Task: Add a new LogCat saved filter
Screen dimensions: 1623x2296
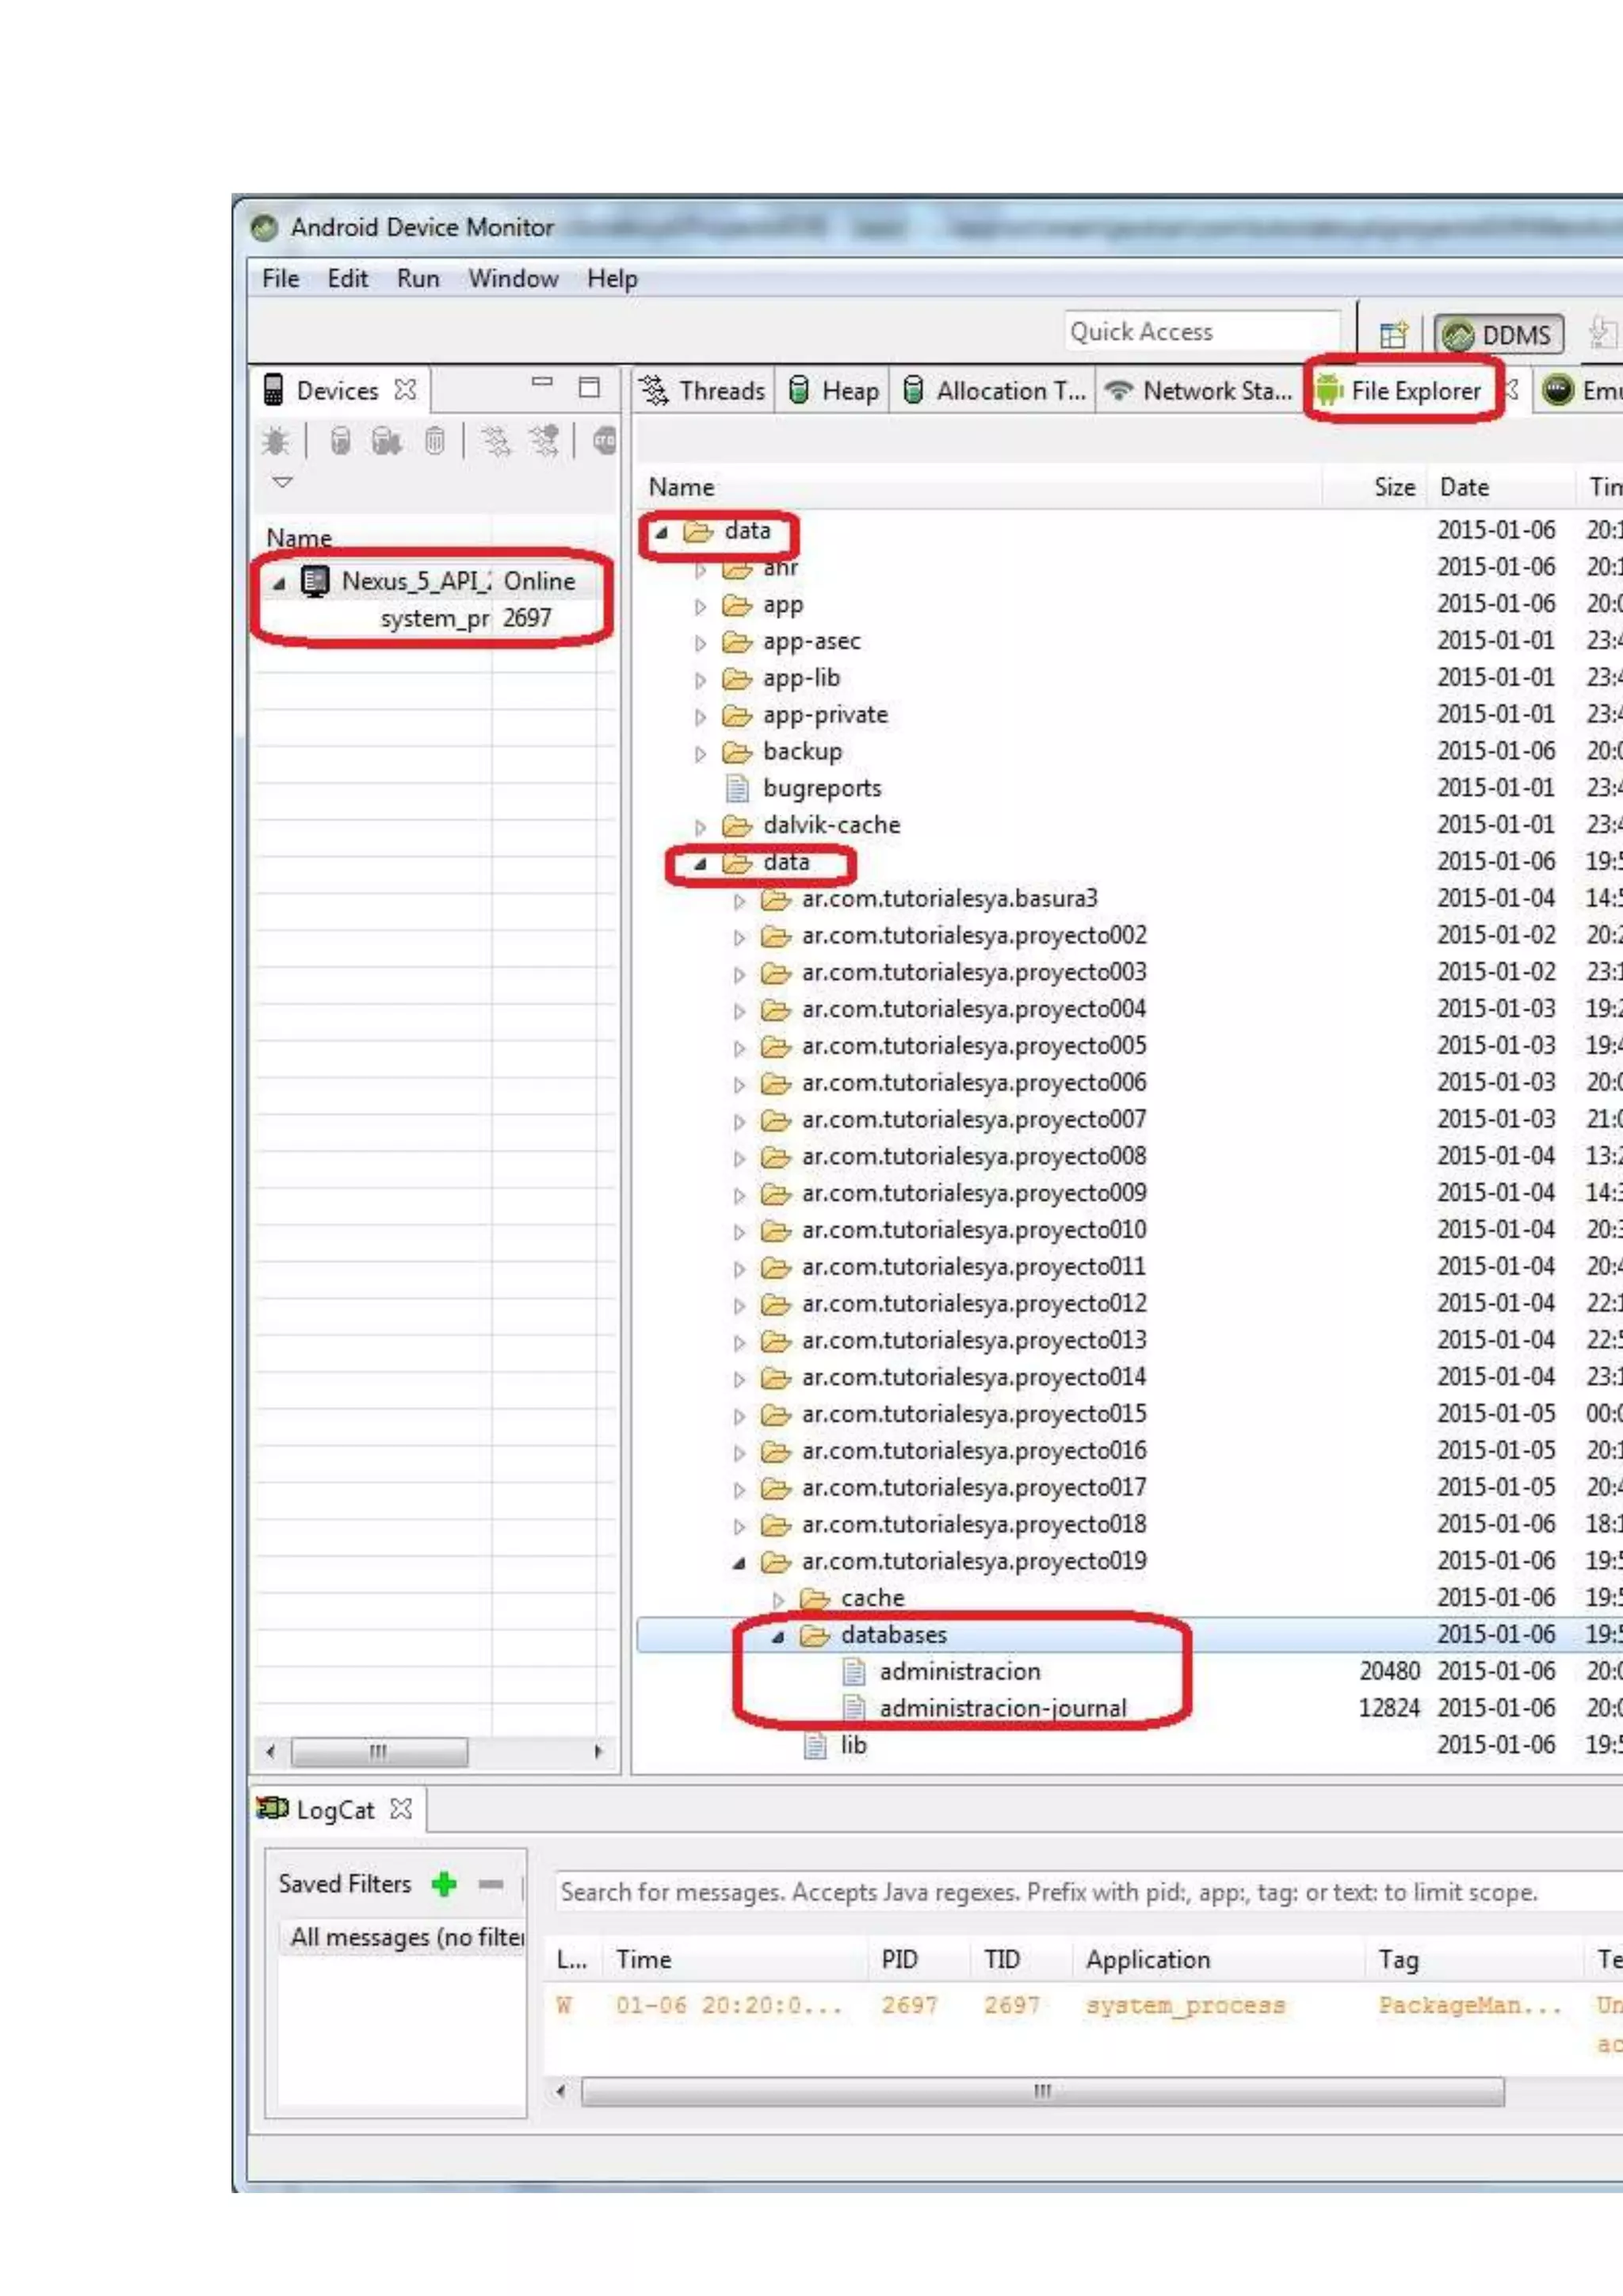Action: (x=444, y=1884)
